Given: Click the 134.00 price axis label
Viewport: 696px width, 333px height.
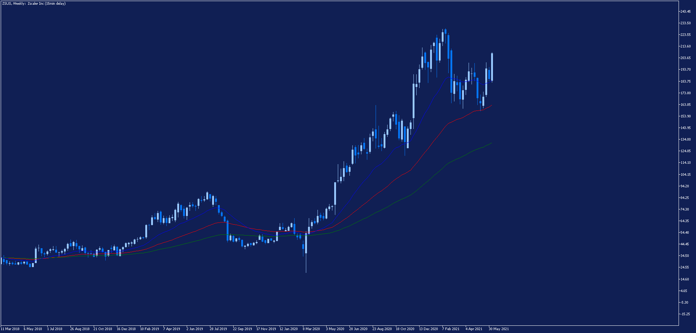Looking at the screenshot, I should [685, 140].
